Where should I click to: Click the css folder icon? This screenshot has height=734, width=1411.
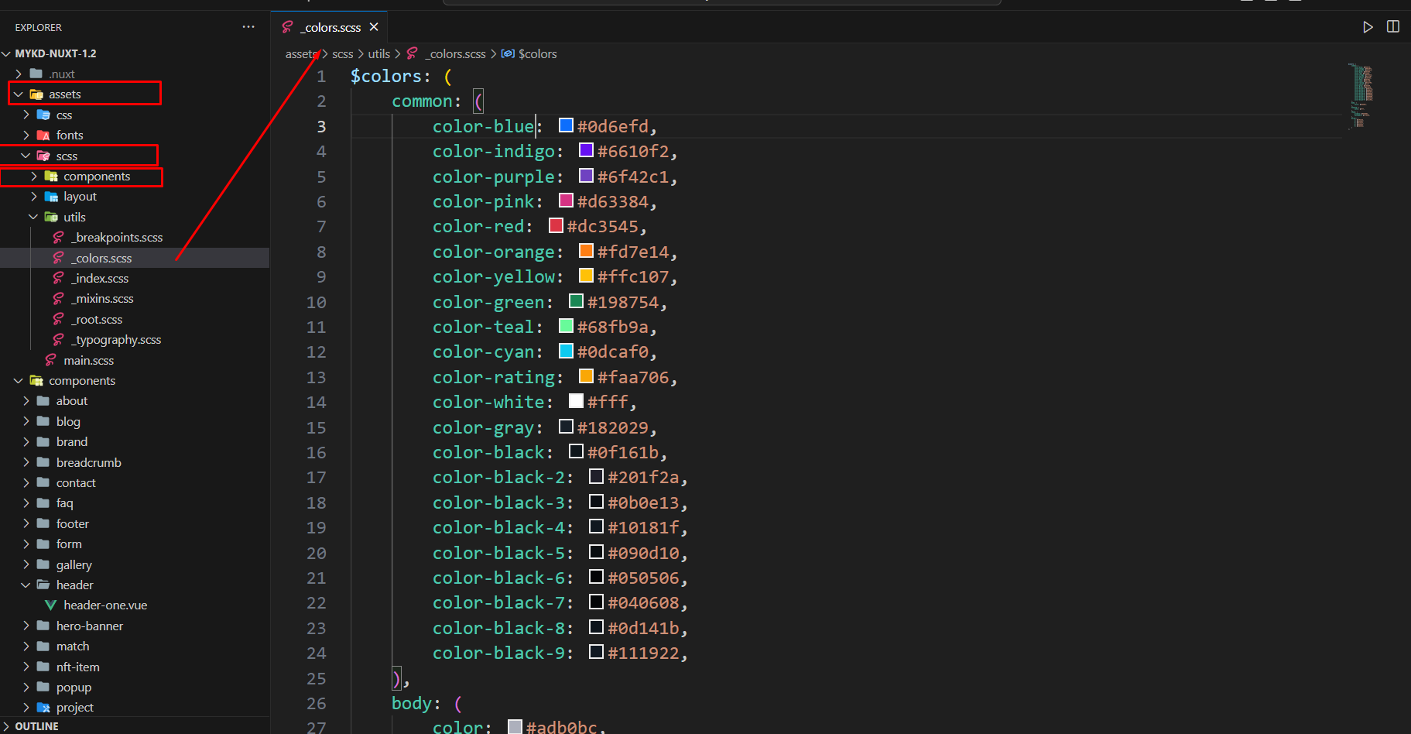point(43,115)
